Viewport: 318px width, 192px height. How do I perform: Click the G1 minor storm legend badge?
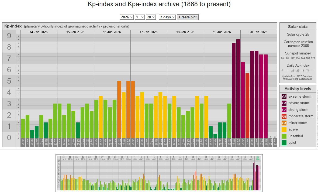284,123
